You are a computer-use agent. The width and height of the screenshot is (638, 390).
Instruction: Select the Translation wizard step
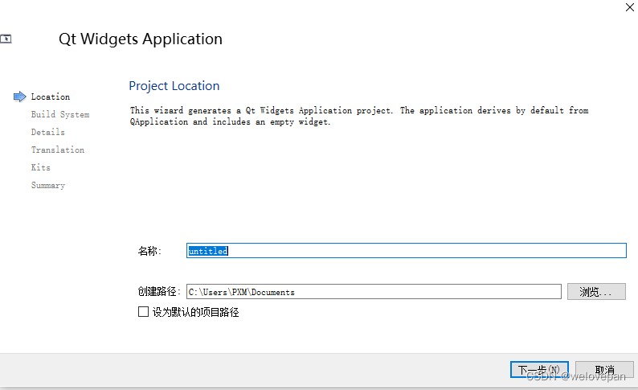click(58, 150)
